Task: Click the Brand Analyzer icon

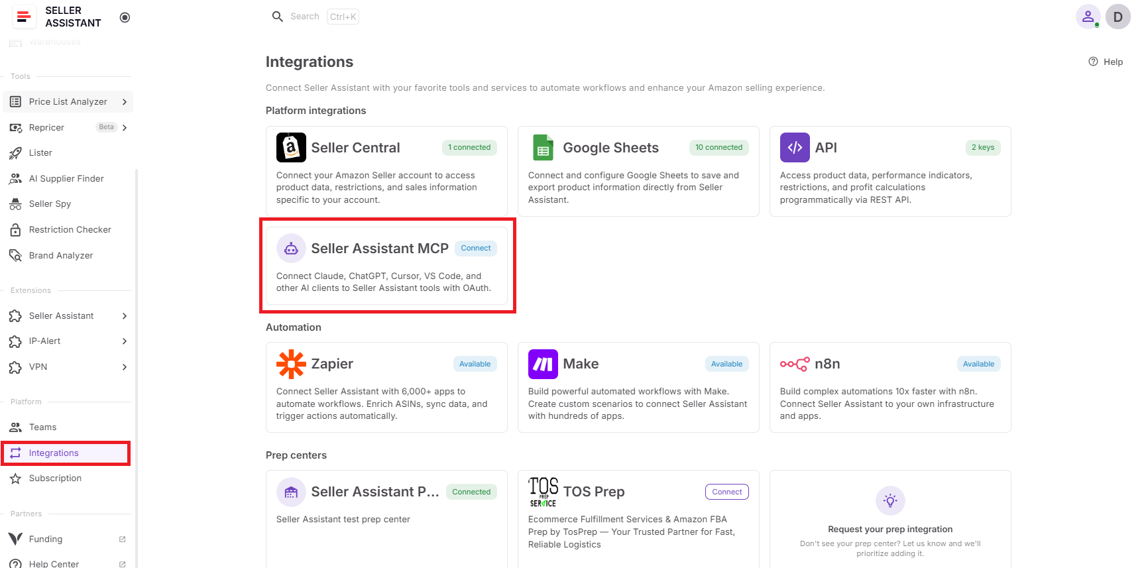Action: click(15, 255)
